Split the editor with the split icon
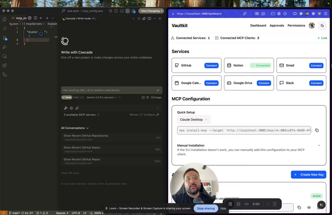This screenshot has height=215, width=332. pos(35,18)
